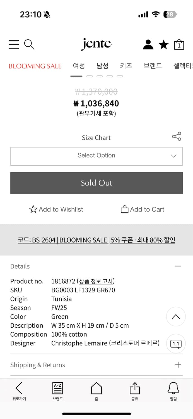View the 상품 정보 고시 product notice
The image size is (193, 419).
96,281
